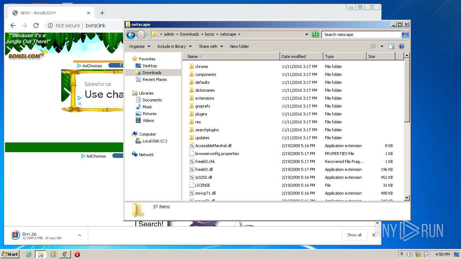The image size is (461, 259).
Task: Sort by Name column header
Action: pyautogui.click(x=231, y=56)
